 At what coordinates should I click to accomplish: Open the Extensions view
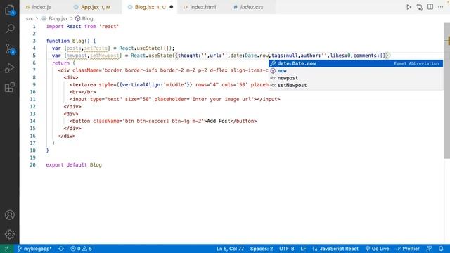click(x=10, y=87)
